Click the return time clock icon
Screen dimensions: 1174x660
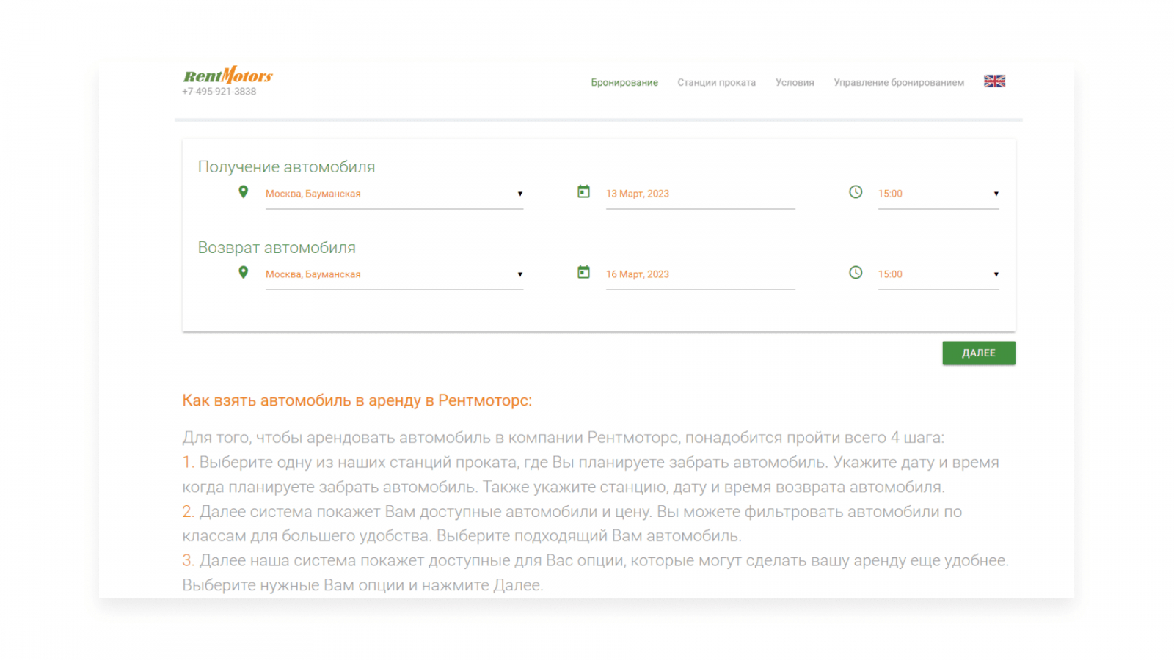[856, 273]
